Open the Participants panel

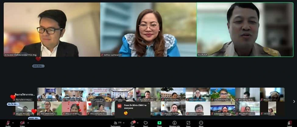[x=116, y=123]
